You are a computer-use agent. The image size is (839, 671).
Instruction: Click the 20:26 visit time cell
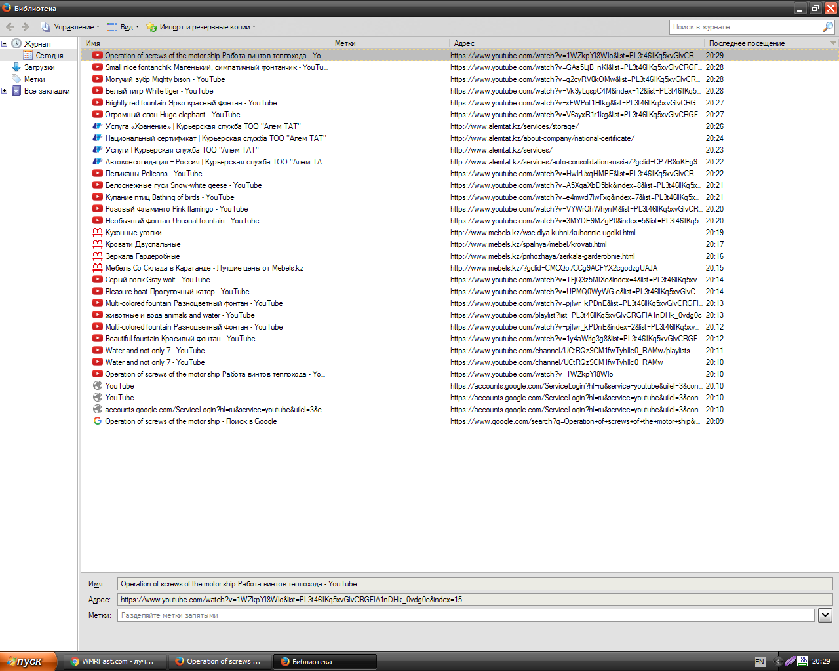point(714,126)
